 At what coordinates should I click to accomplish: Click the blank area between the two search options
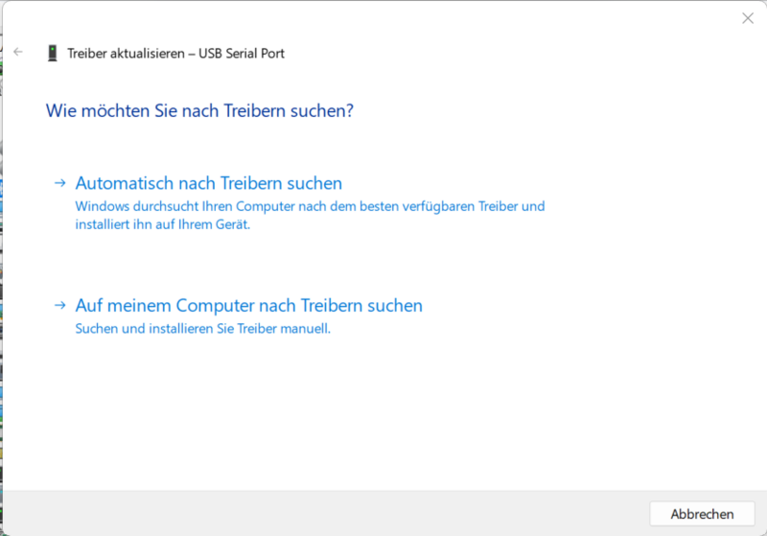click(x=383, y=264)
